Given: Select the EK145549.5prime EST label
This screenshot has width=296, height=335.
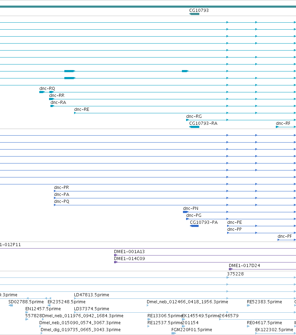Looking at the screenshot, I should point(201,316).
